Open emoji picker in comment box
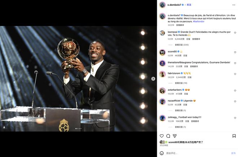 [x=162, y=153]
